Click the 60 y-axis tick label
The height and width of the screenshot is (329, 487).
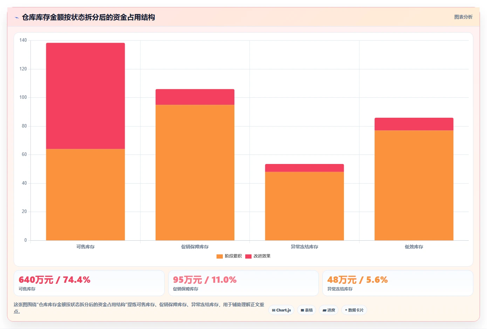click(24, 155)
